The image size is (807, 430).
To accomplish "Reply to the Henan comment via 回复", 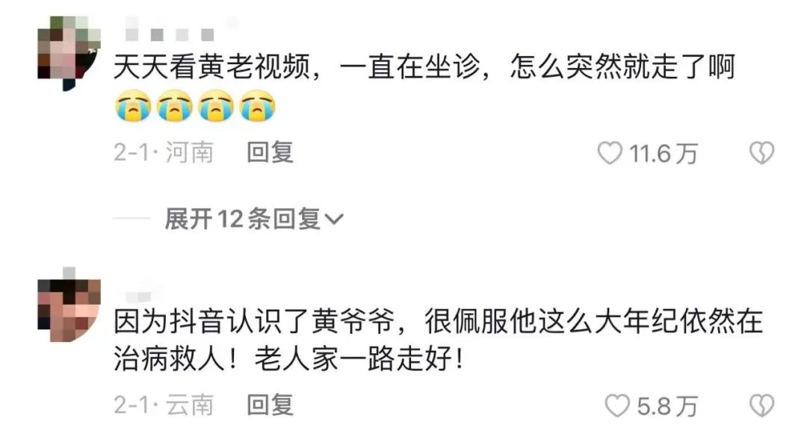I will (270, 153).
